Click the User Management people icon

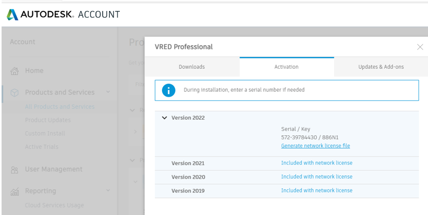coord(15,170)
